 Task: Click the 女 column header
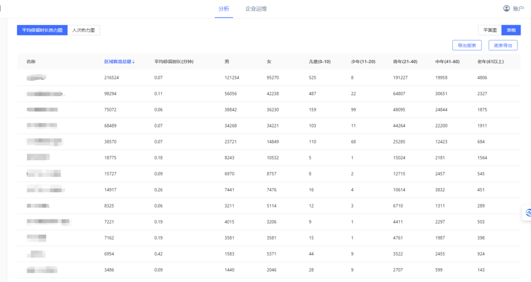(269, 62)
